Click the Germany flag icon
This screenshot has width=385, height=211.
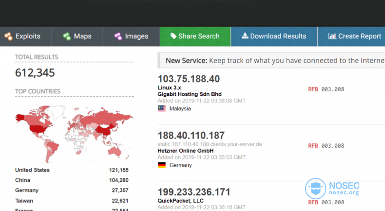[x=162, y=165]
